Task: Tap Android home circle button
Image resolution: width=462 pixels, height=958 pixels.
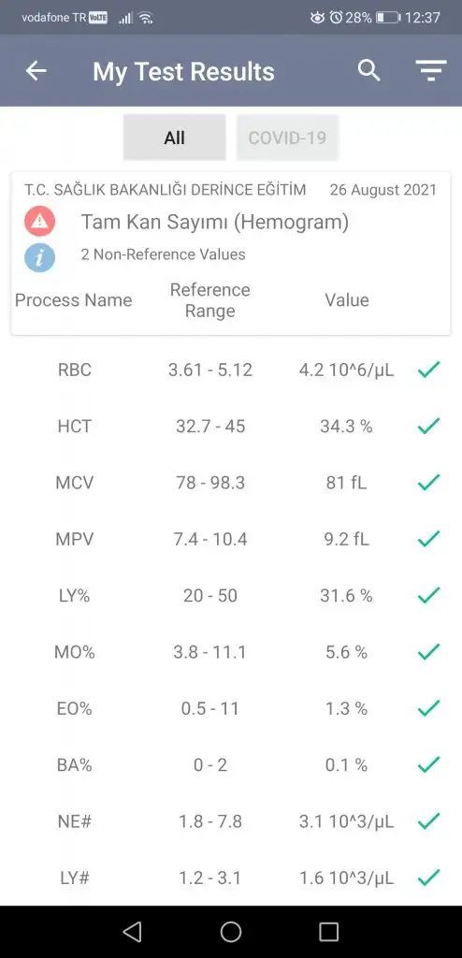Action: click(x=230, y=931)
